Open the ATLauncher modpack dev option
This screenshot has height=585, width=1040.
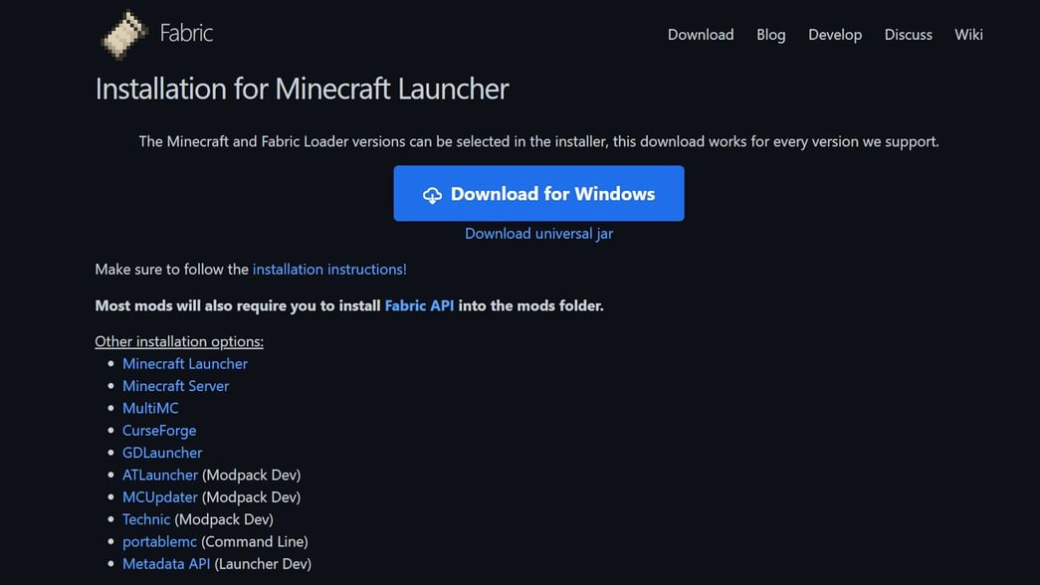tap(160, 475)
